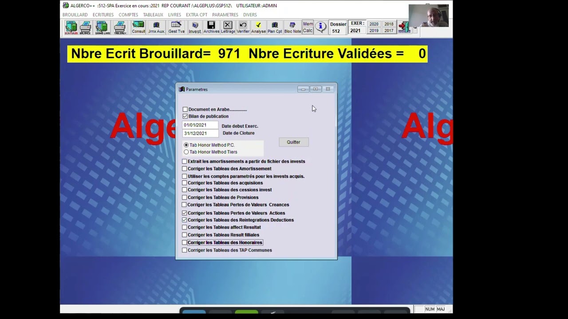This screenshot has width=568, height=319.
Task: Open the Gest Tva tool
Action: tap(176, 27)
